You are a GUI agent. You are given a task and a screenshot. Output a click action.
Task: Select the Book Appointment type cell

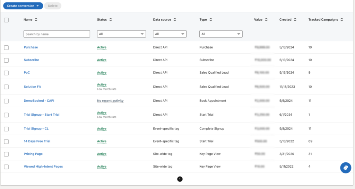(x=213, y=101)
